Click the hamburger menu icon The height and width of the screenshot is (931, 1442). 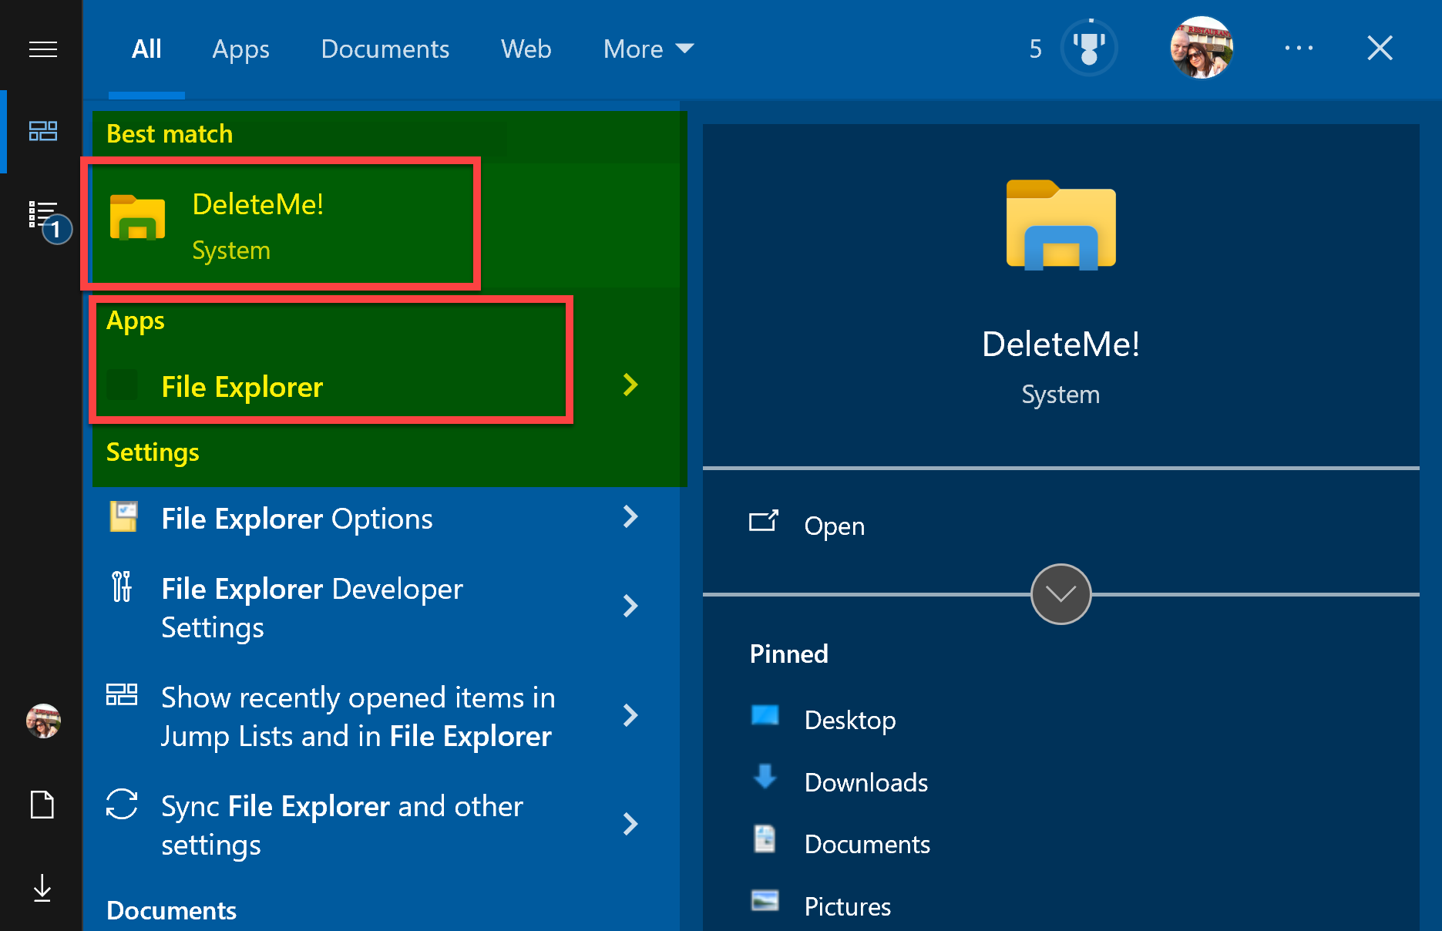pyautogui.click(x=42, y=50)
